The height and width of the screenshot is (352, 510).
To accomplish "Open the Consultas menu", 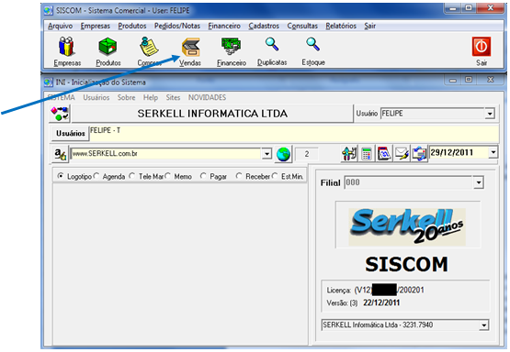I will tap(302, 26).
